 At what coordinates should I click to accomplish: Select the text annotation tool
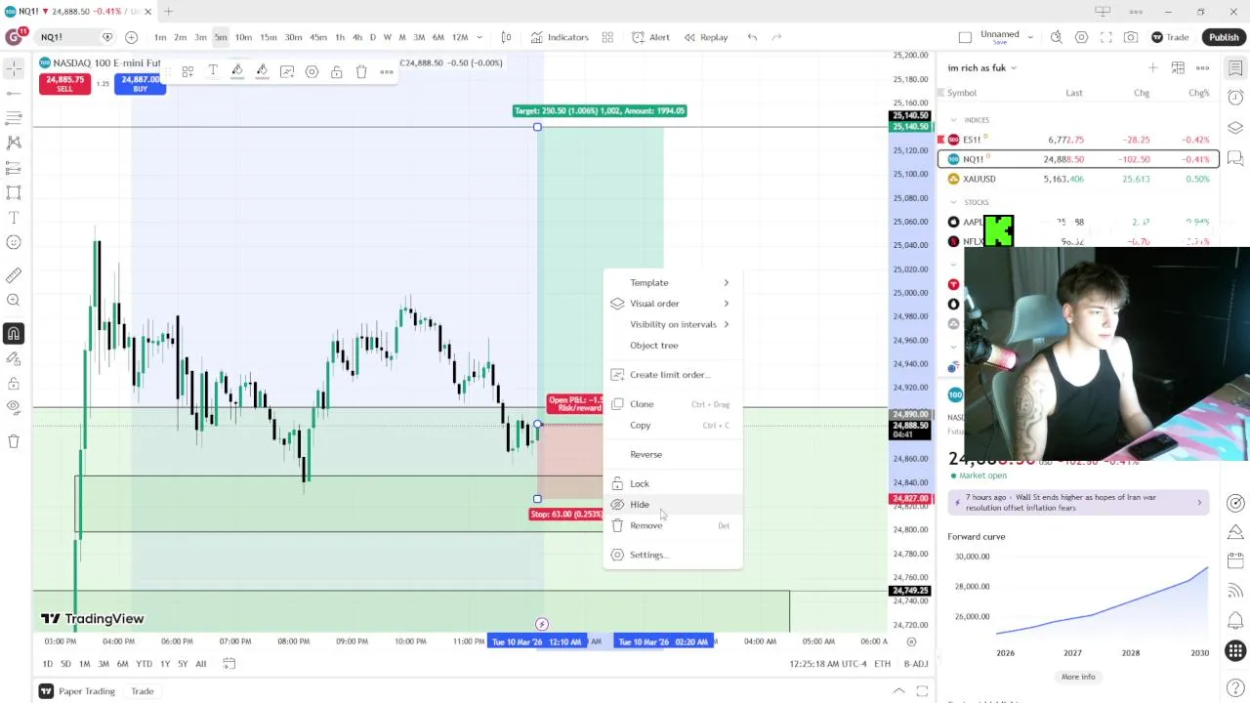14,217
